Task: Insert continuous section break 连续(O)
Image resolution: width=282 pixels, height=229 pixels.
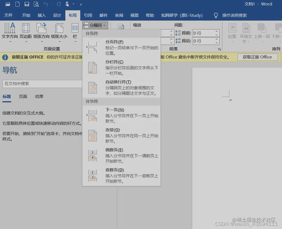Action: point(121,136)
